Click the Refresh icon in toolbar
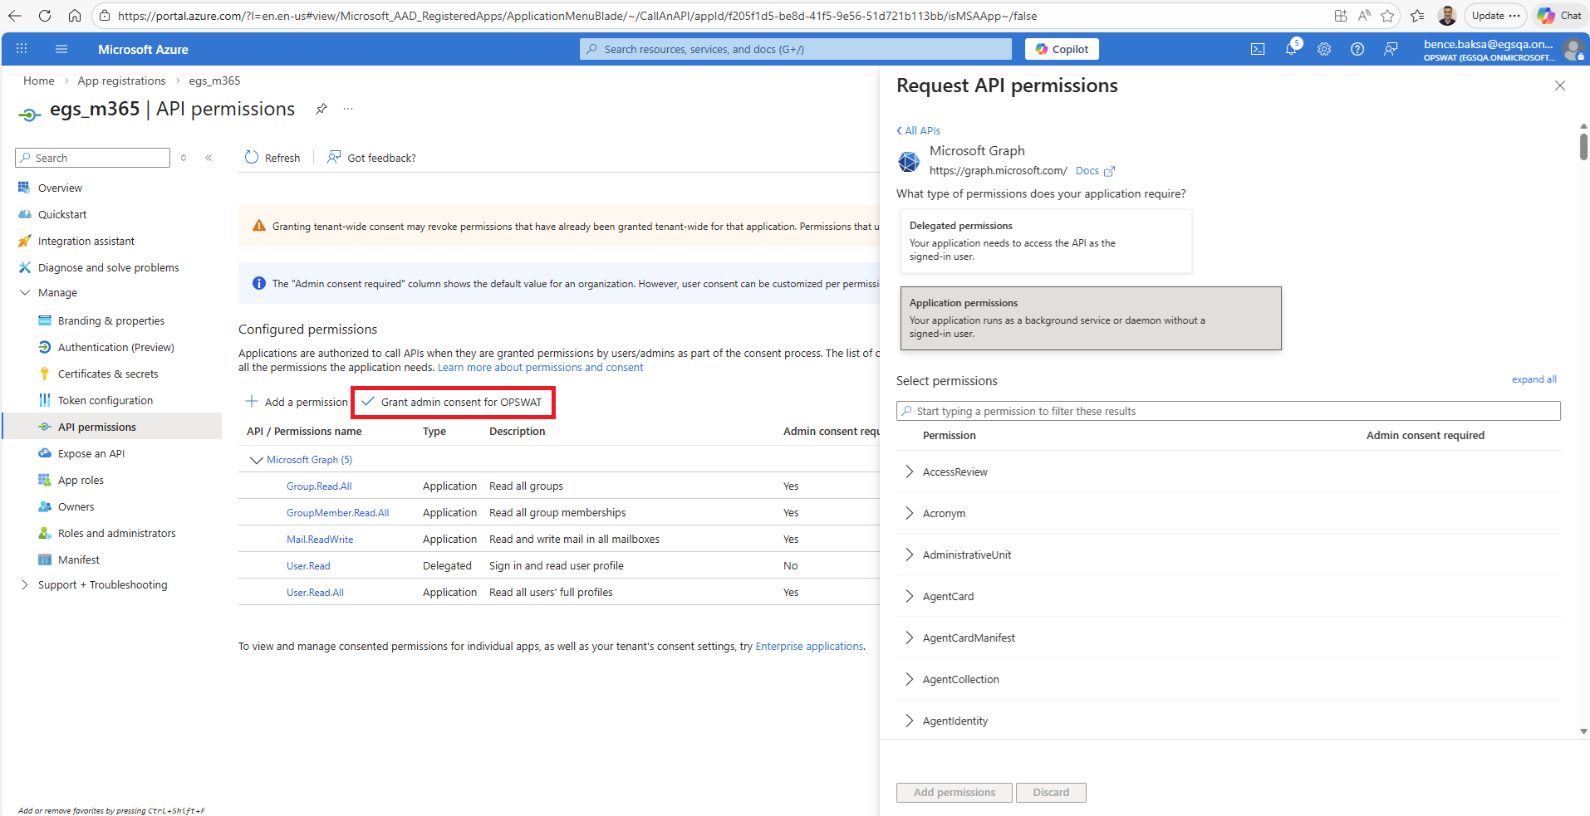The height and width of the screenshot is (816, 1590). coord(252,158)
